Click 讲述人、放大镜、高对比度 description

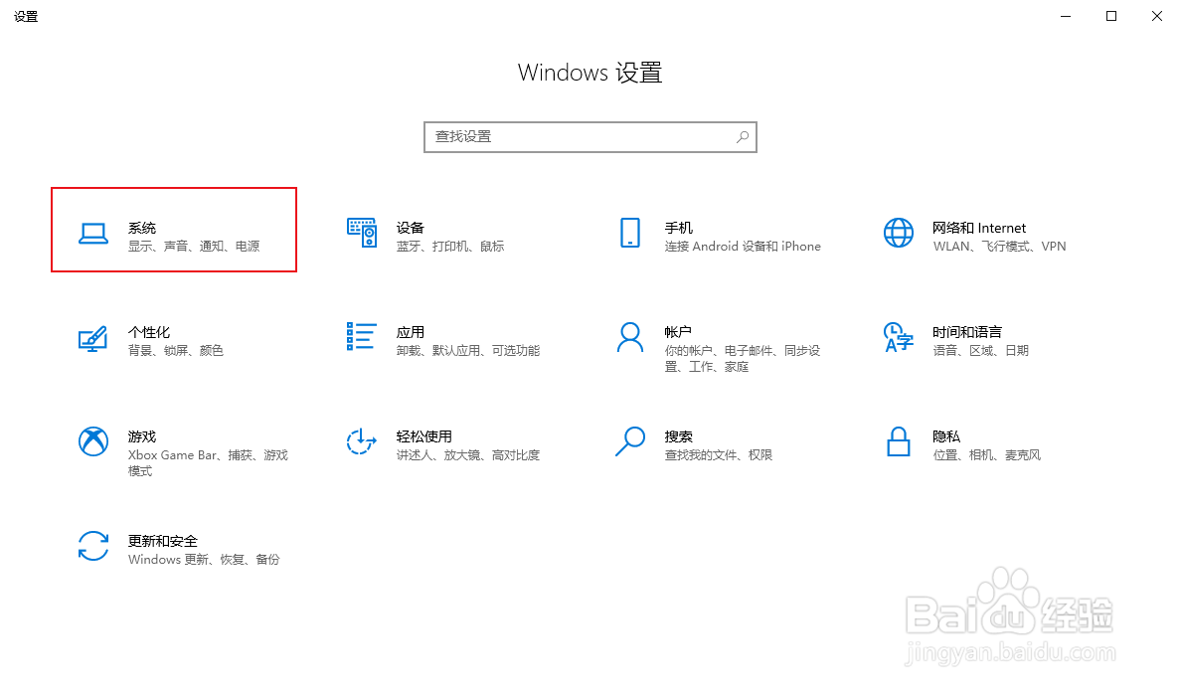(x=468, y=455)
